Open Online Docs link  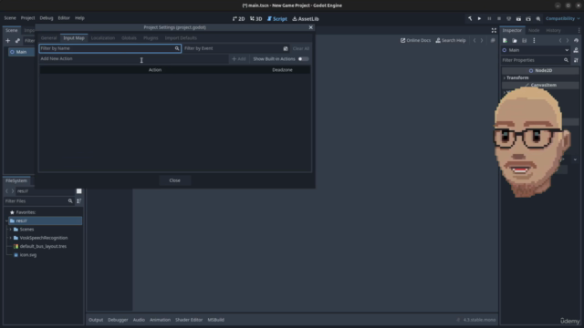[x=415, y=40]
